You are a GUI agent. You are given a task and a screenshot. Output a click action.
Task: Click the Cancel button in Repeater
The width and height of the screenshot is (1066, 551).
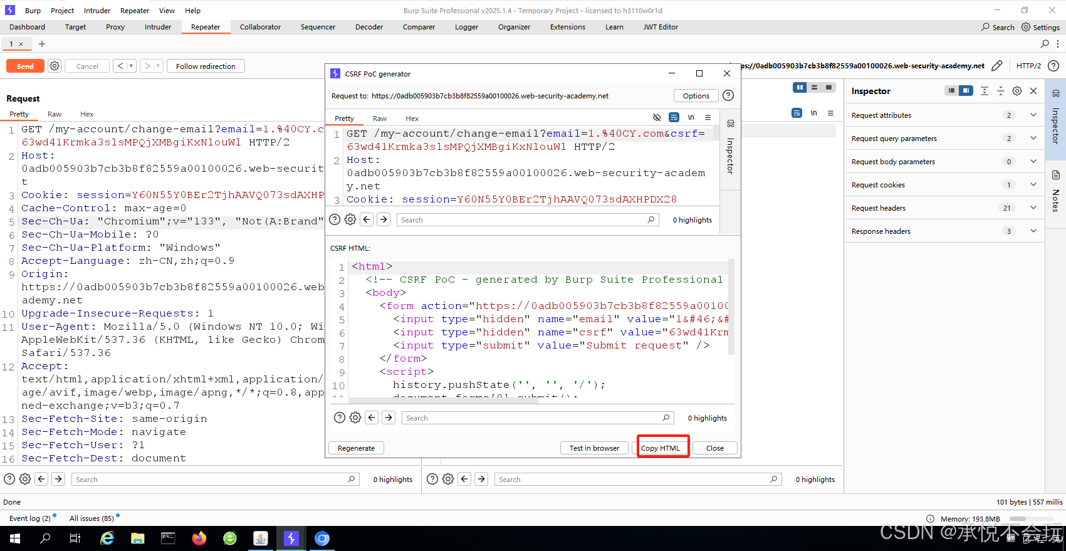(87, 66)
